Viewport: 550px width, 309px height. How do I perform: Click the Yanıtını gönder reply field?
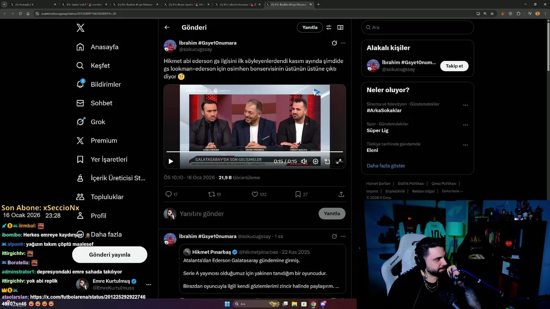(x=247, y=214)
